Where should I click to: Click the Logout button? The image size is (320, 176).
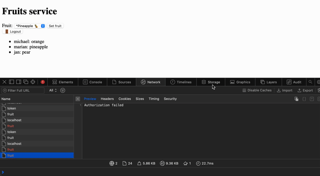(x=13, y=32)
